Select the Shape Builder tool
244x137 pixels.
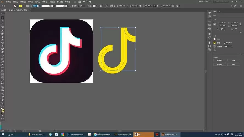click(x=2, y=68)
